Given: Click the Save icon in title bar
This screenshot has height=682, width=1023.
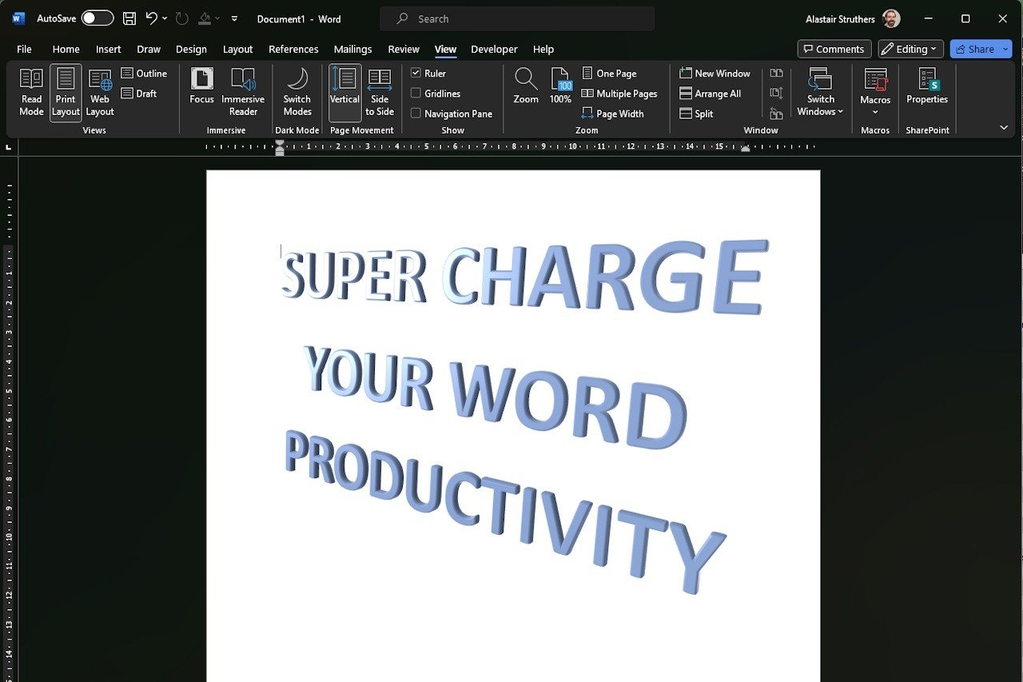Looking at the screenshot, I should click(129, 18).
